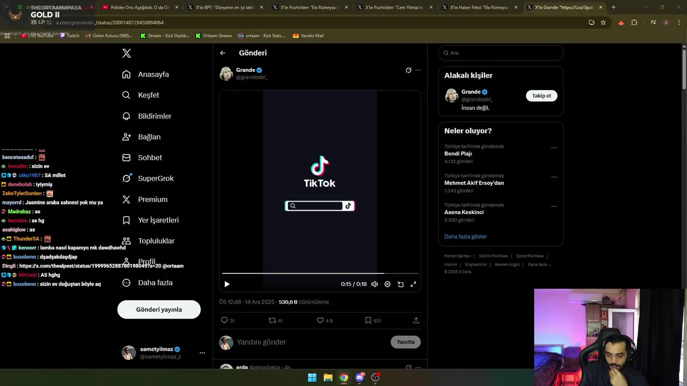Open Asena Keskinci trend

pos(464,212)
